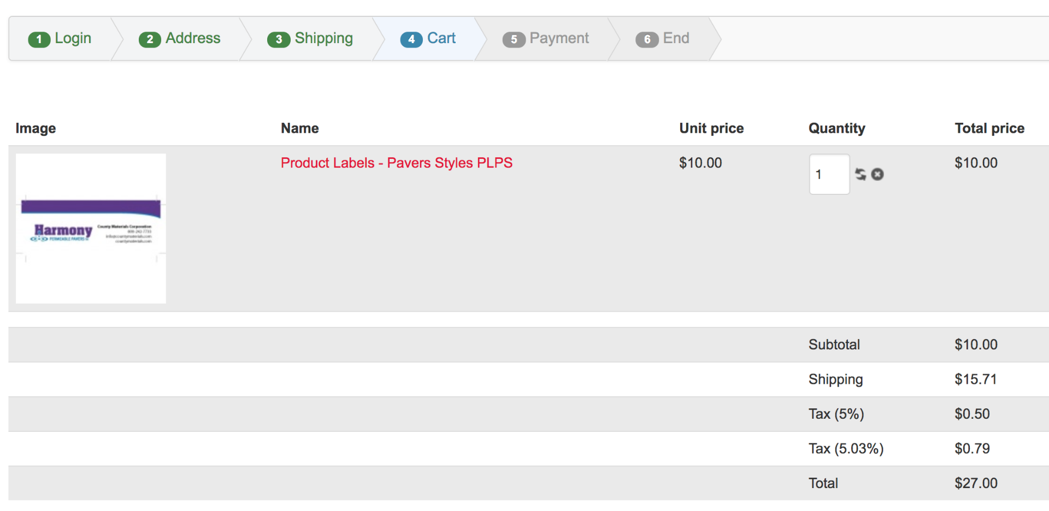This screenshot has width=1049, height=511.
Task: Select the Shipping cost amount $15.71
Action: [976, 379]
